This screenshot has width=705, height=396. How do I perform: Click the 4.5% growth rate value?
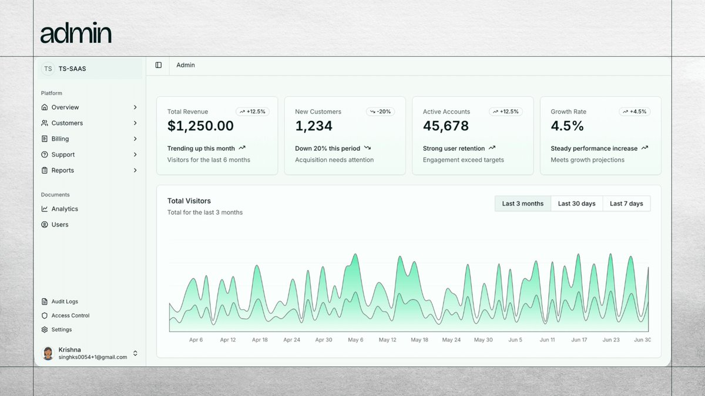click(x=567, y=126)
